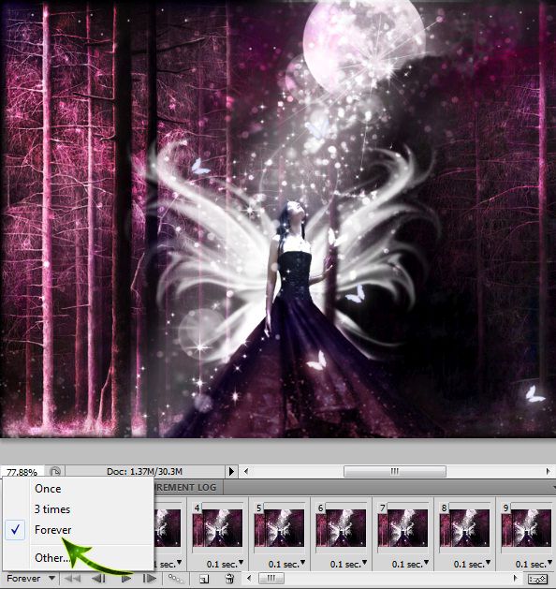Open the Forever looping options dropdown
556x589 pixels.
click(x=31, y=578)
